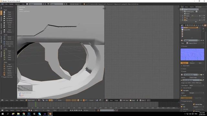Open the Object Mode selector
This screenshot has width=207, height=116.
(31, 100)
